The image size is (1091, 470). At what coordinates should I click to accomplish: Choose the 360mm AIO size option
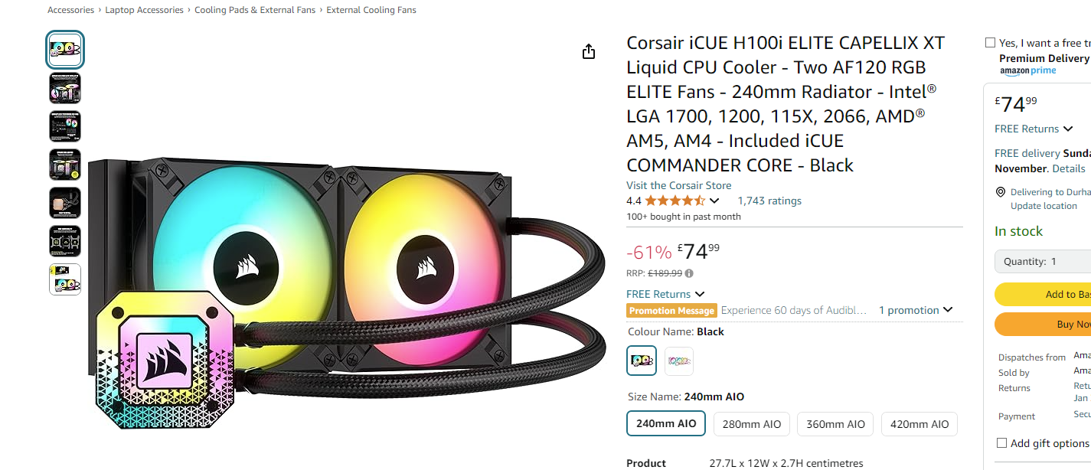pyautogui.click(x=835, y=424)
